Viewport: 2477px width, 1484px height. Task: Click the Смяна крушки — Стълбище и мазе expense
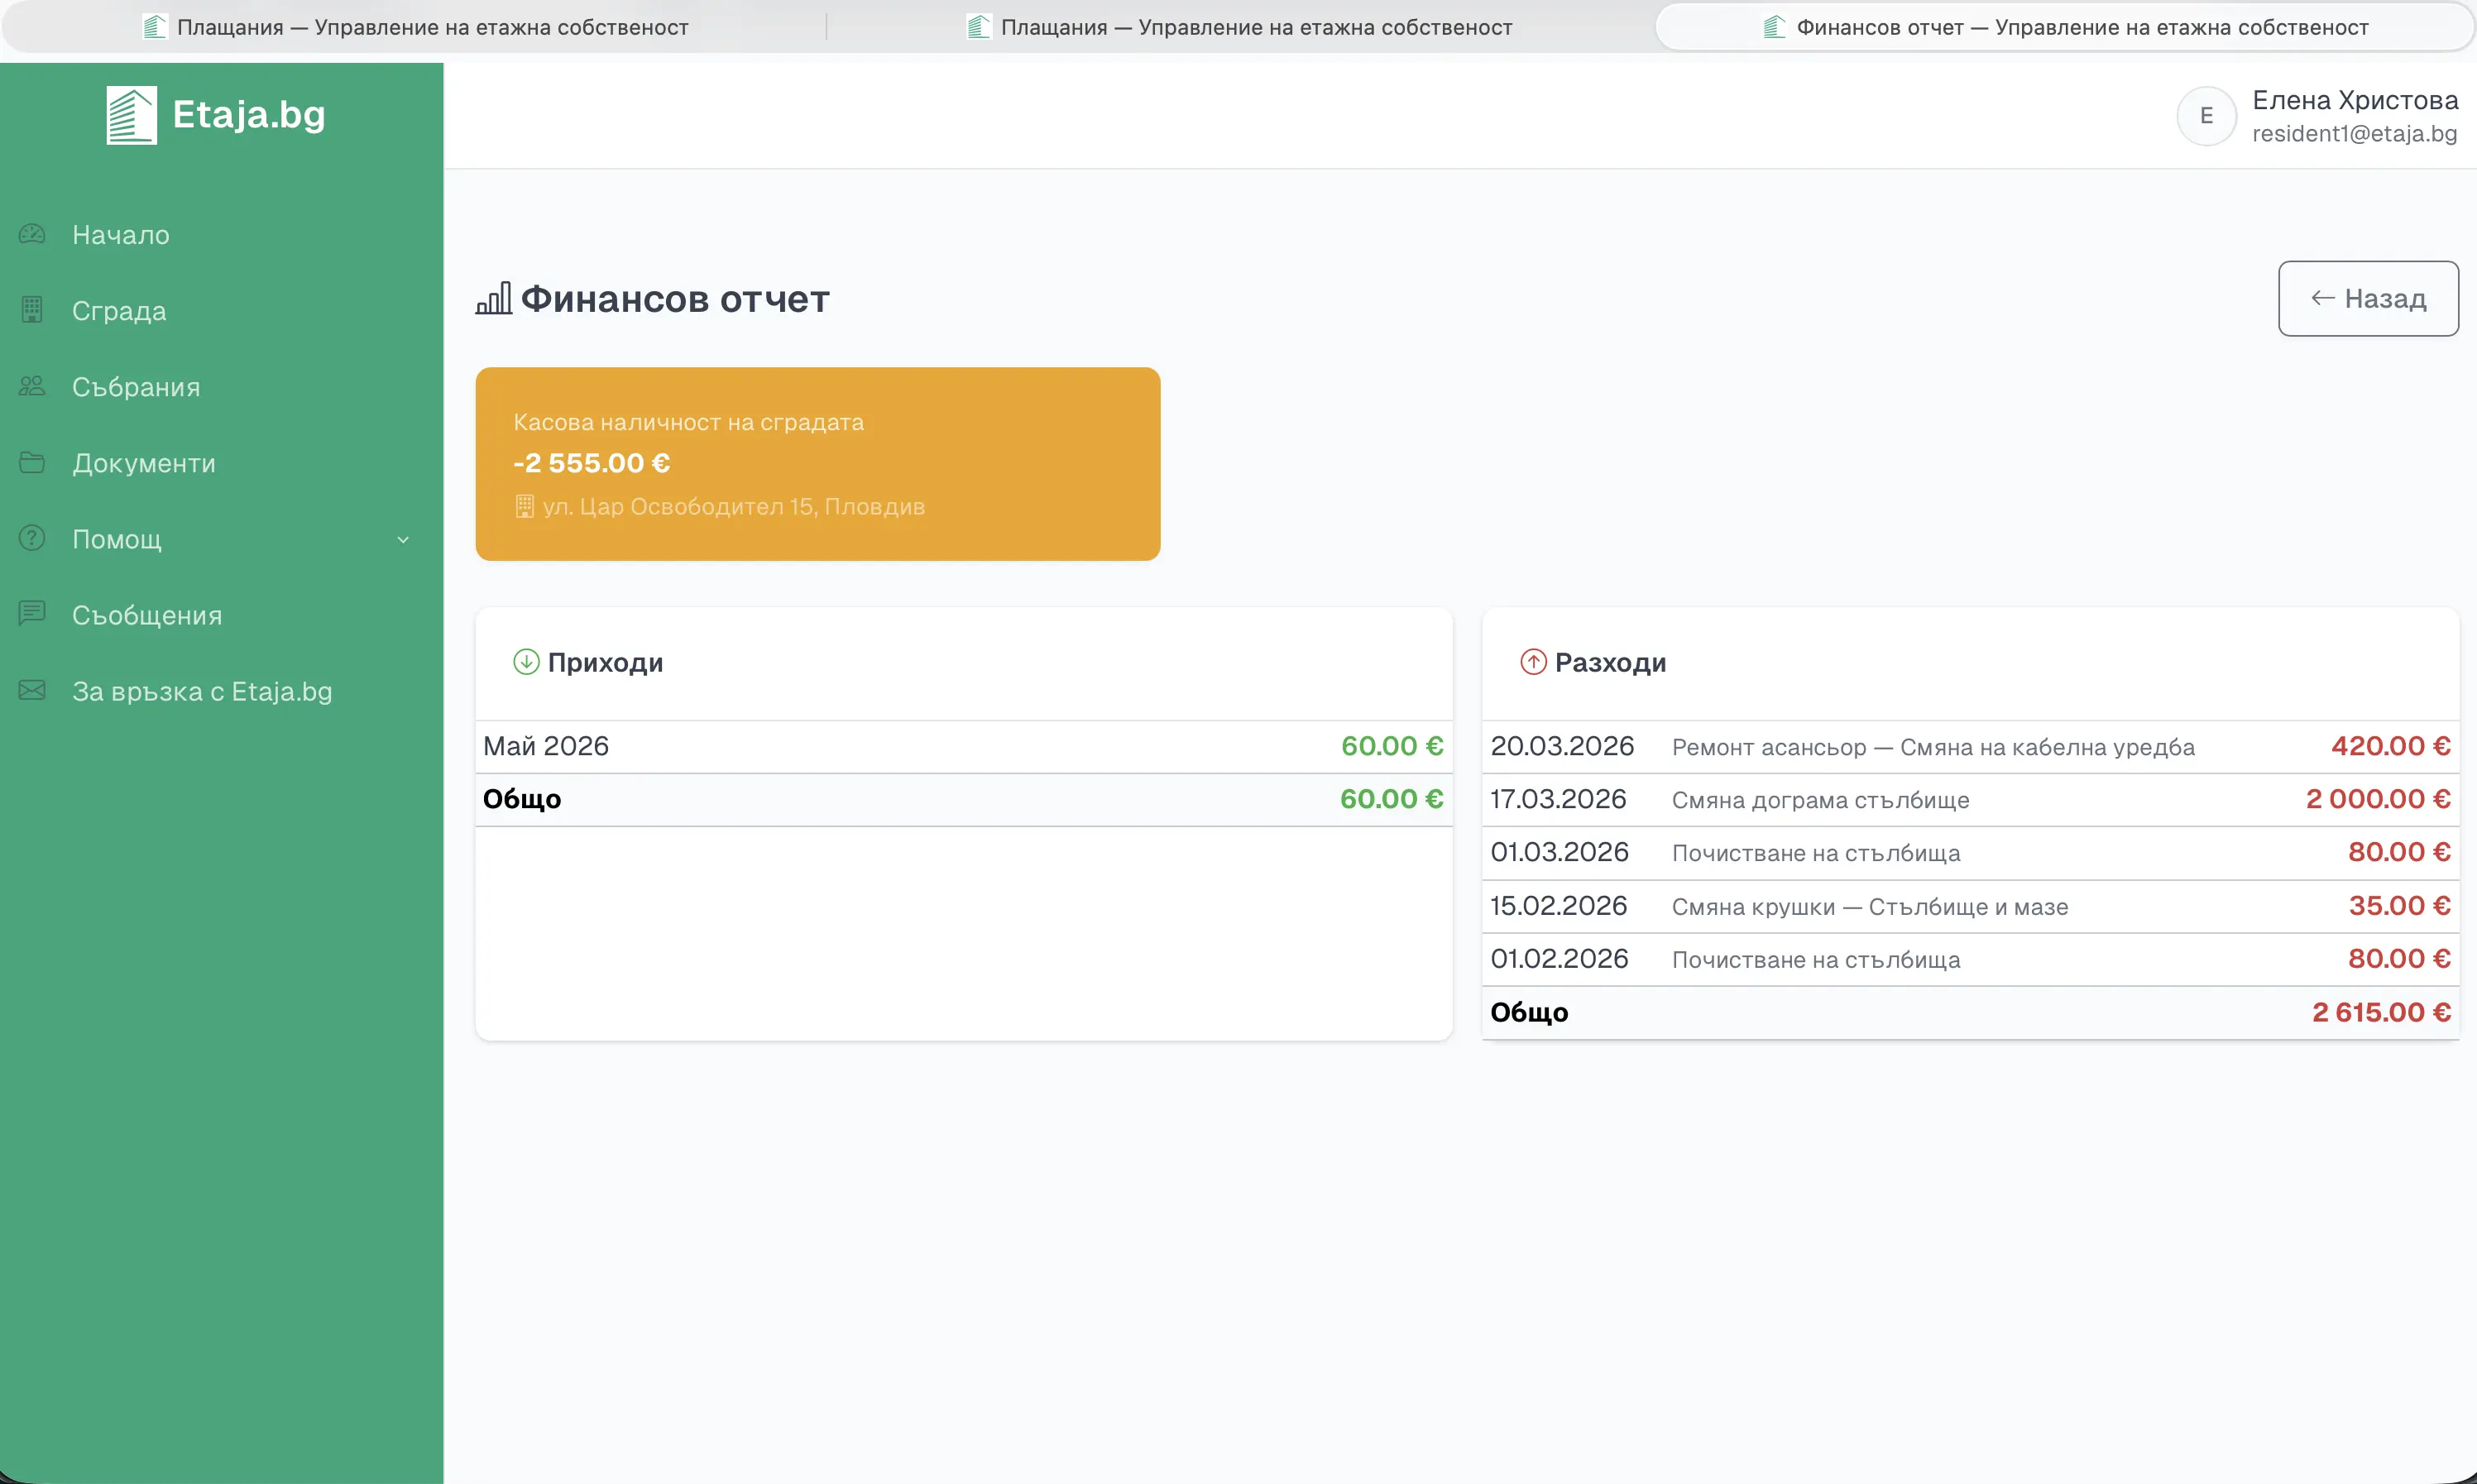(x=1870, y=907)
